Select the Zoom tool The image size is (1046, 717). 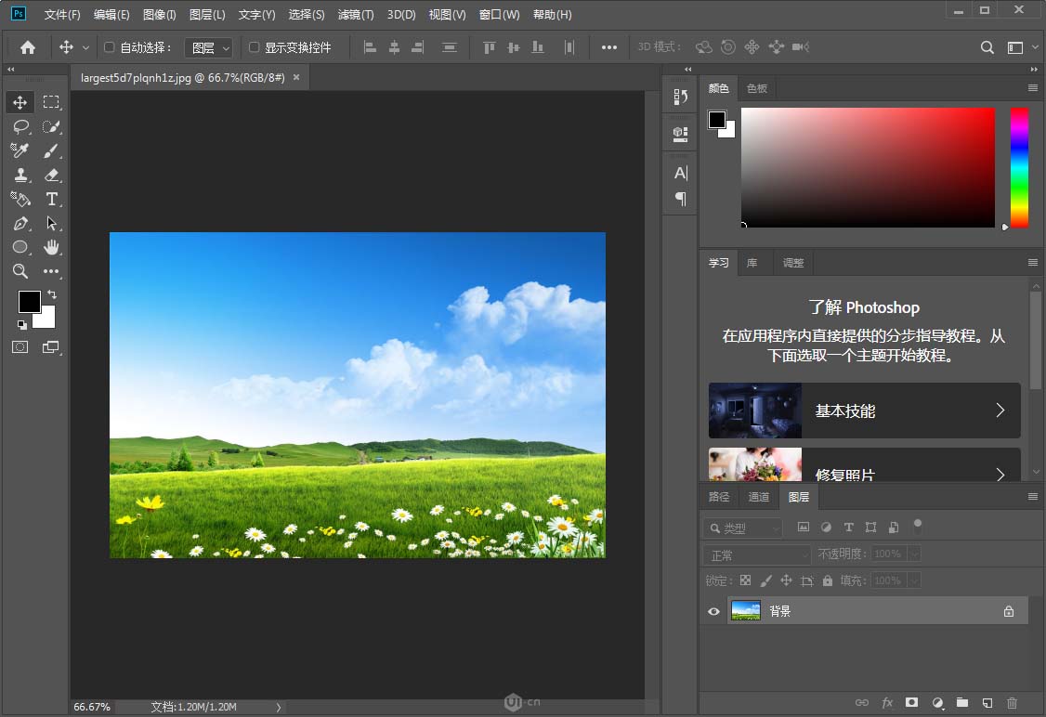(20, 271)
